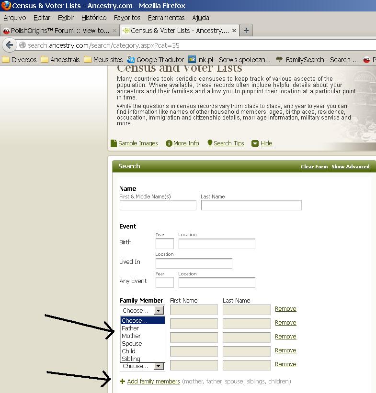Select highlighted Choose... option in list

pos(143,320)
